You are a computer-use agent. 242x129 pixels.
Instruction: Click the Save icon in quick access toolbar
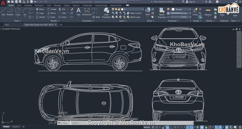[x=16, y=2]
